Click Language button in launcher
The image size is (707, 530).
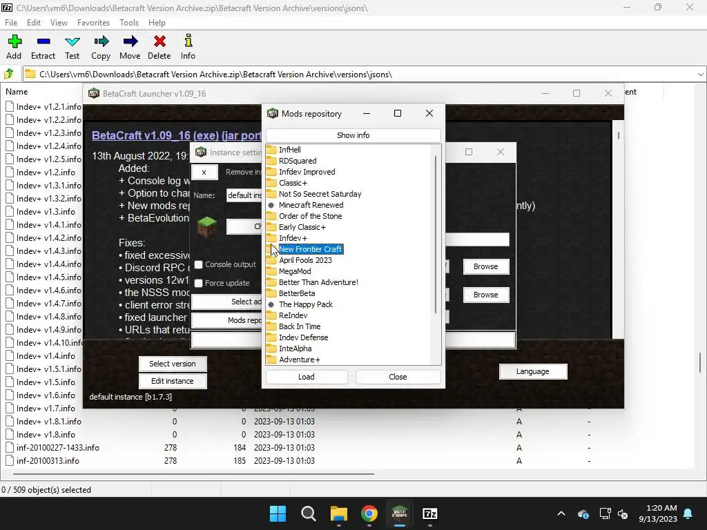coord(533,371)
